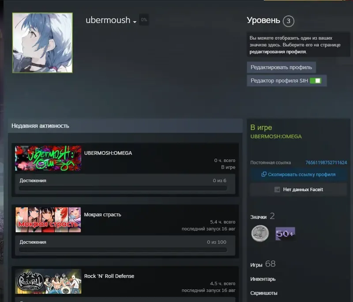Open the Скриншоты screenshots link
353x302 pixels.
264,293
